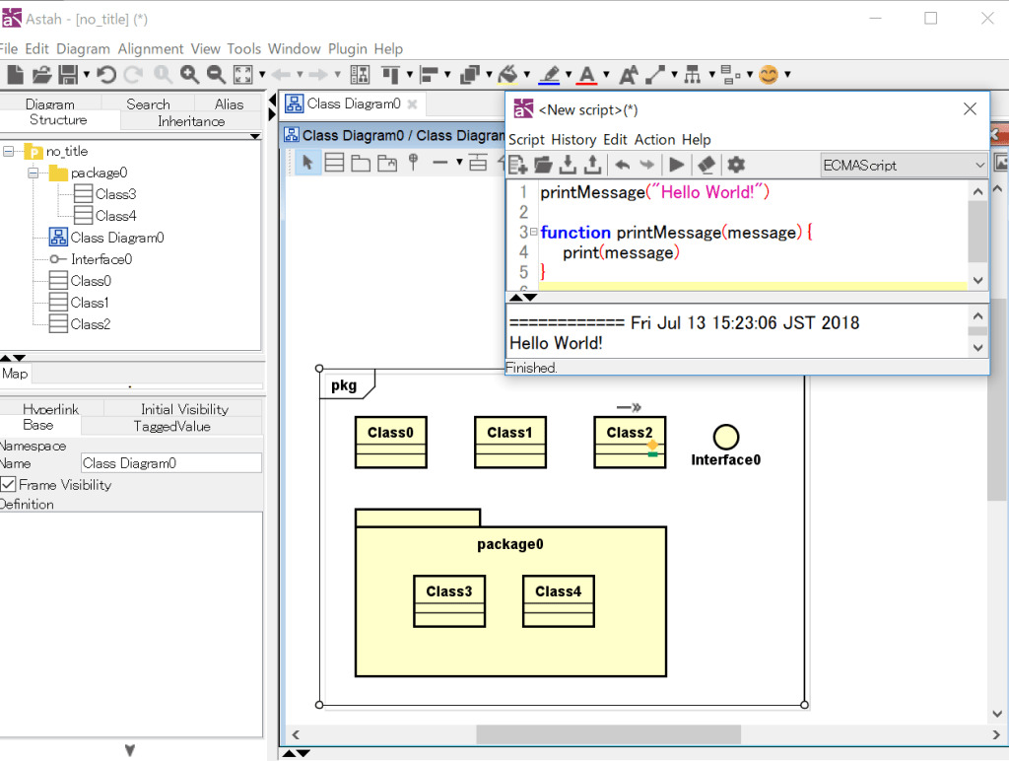Open script settings via the gear icon
This screenshot has height=761, width=1009.
(x=735, y=165)
